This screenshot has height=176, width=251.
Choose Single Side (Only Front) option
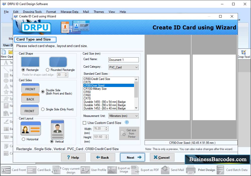[x=43, y=109]
